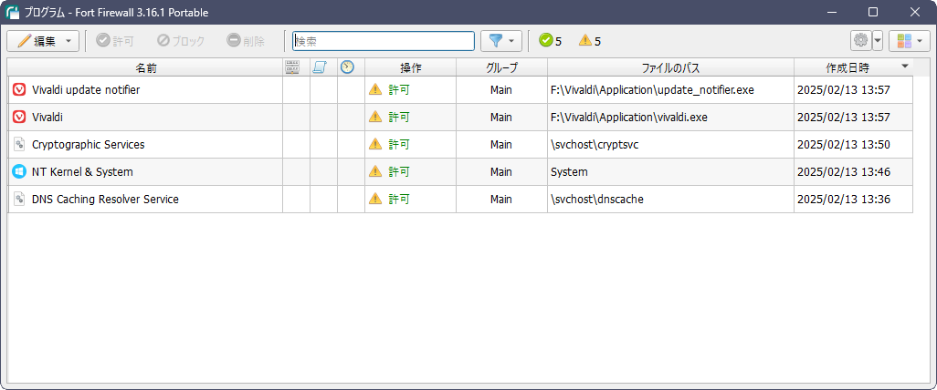Click date 2025/02/13 13:36
937x390 pixels.
pos(844,200)
